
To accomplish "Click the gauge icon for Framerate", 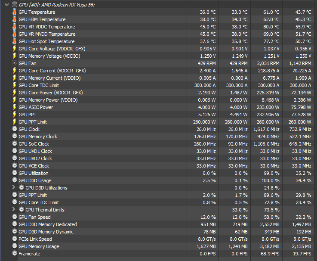I will click(15, 253).
